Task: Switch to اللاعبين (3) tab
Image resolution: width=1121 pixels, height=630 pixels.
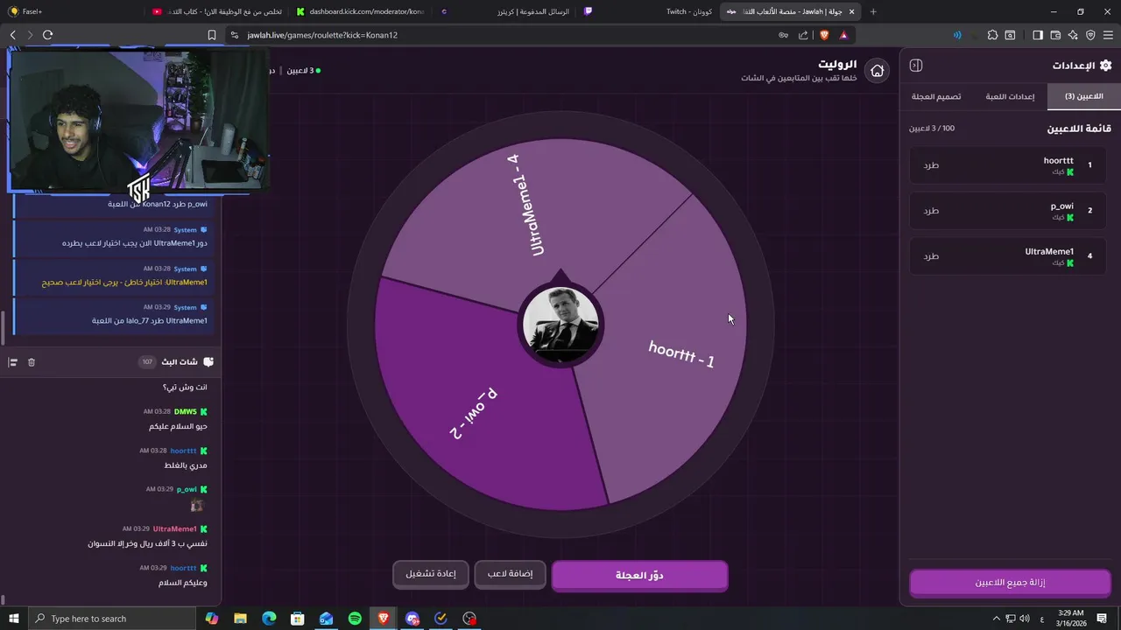Action: click(x=1083, y=96)
